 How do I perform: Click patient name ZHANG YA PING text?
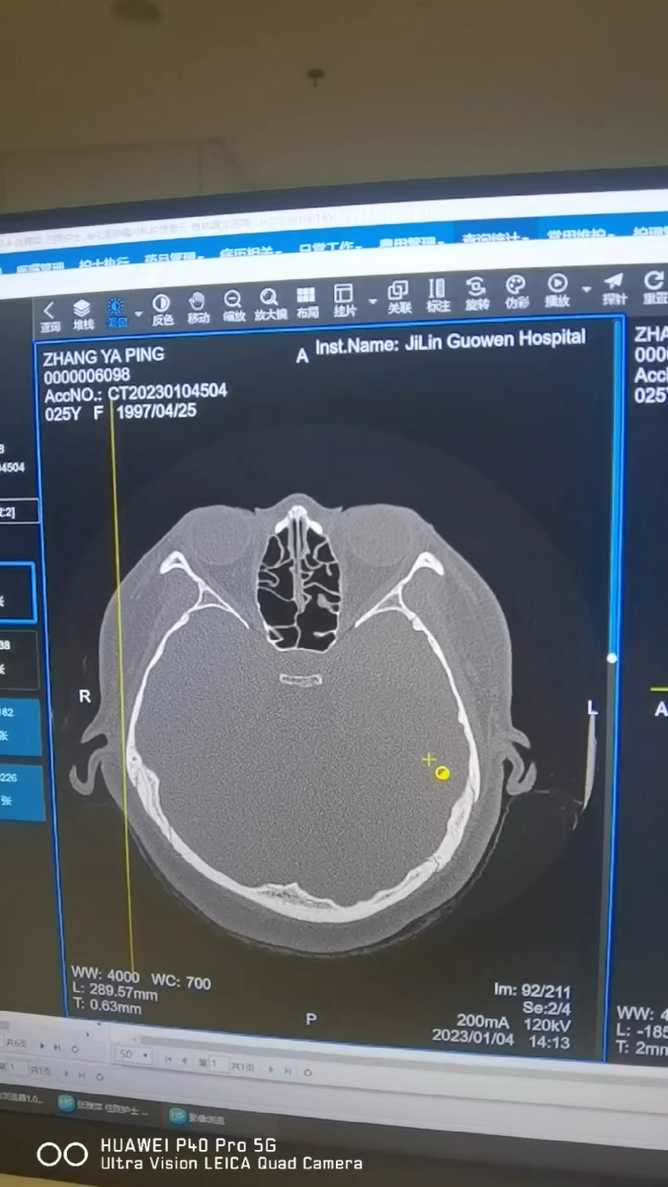click(x=104, y=356)
